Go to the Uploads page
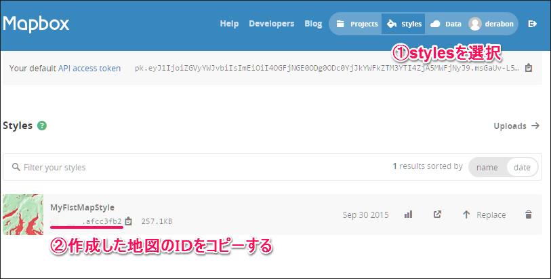The height and width of the screenshot is (279, 551). [x=516, y=126]
